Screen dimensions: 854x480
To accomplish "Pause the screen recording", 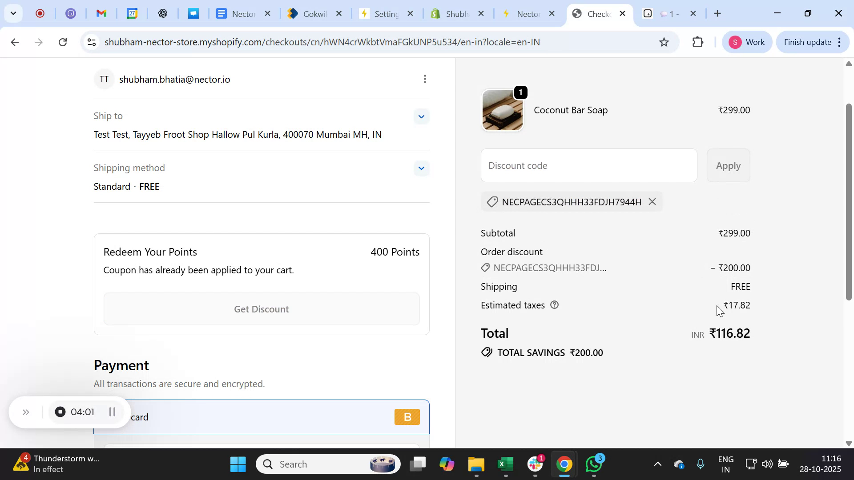I will pyautogui.click(x=112, y=412).
